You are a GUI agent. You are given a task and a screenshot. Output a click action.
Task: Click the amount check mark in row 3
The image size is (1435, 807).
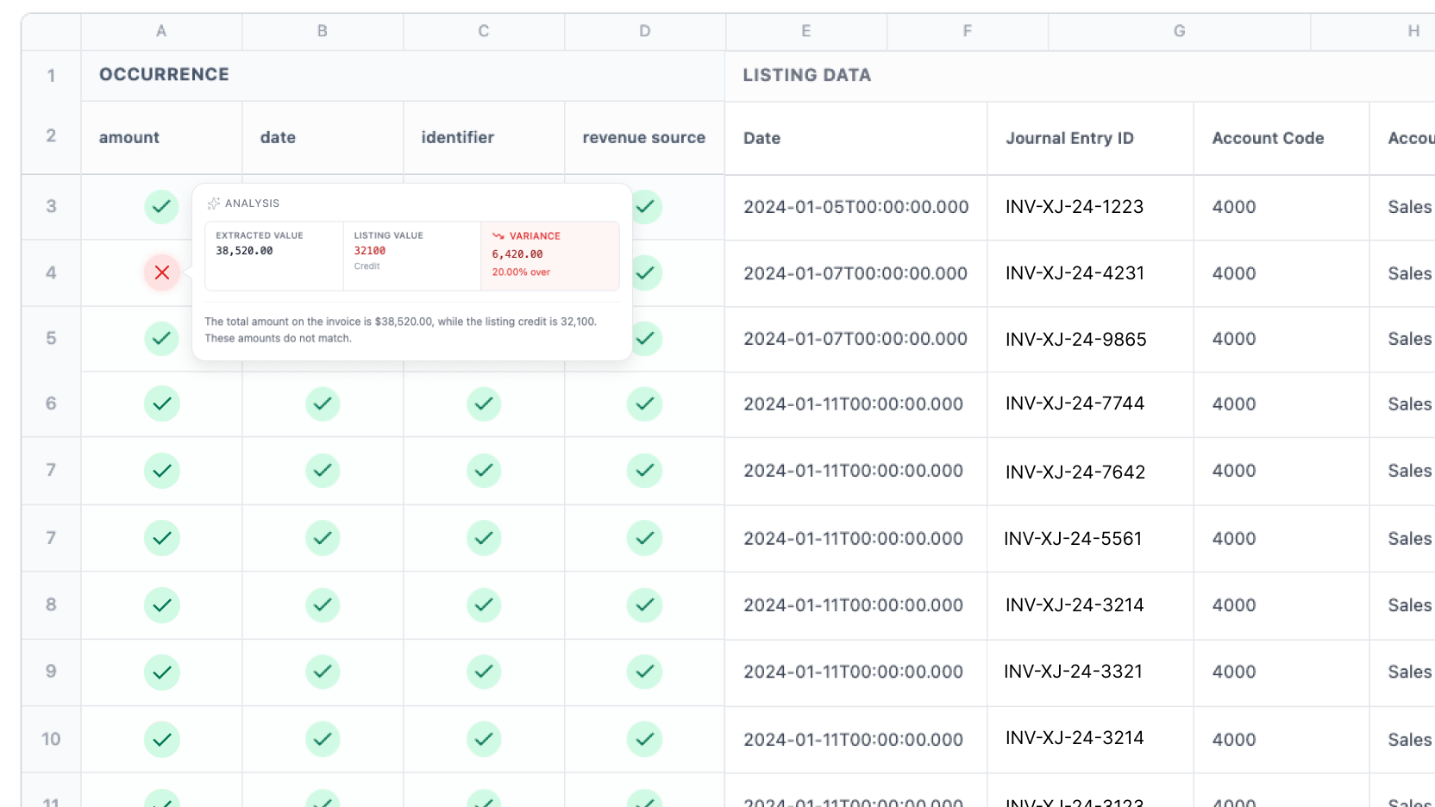click(161, 207)
